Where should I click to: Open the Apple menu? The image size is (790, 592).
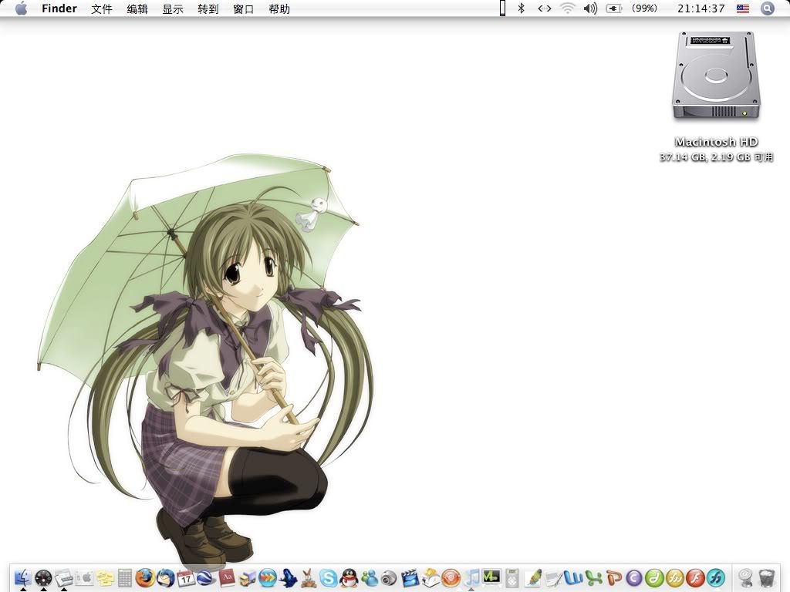pyautogui.click(x=21, y=8)
